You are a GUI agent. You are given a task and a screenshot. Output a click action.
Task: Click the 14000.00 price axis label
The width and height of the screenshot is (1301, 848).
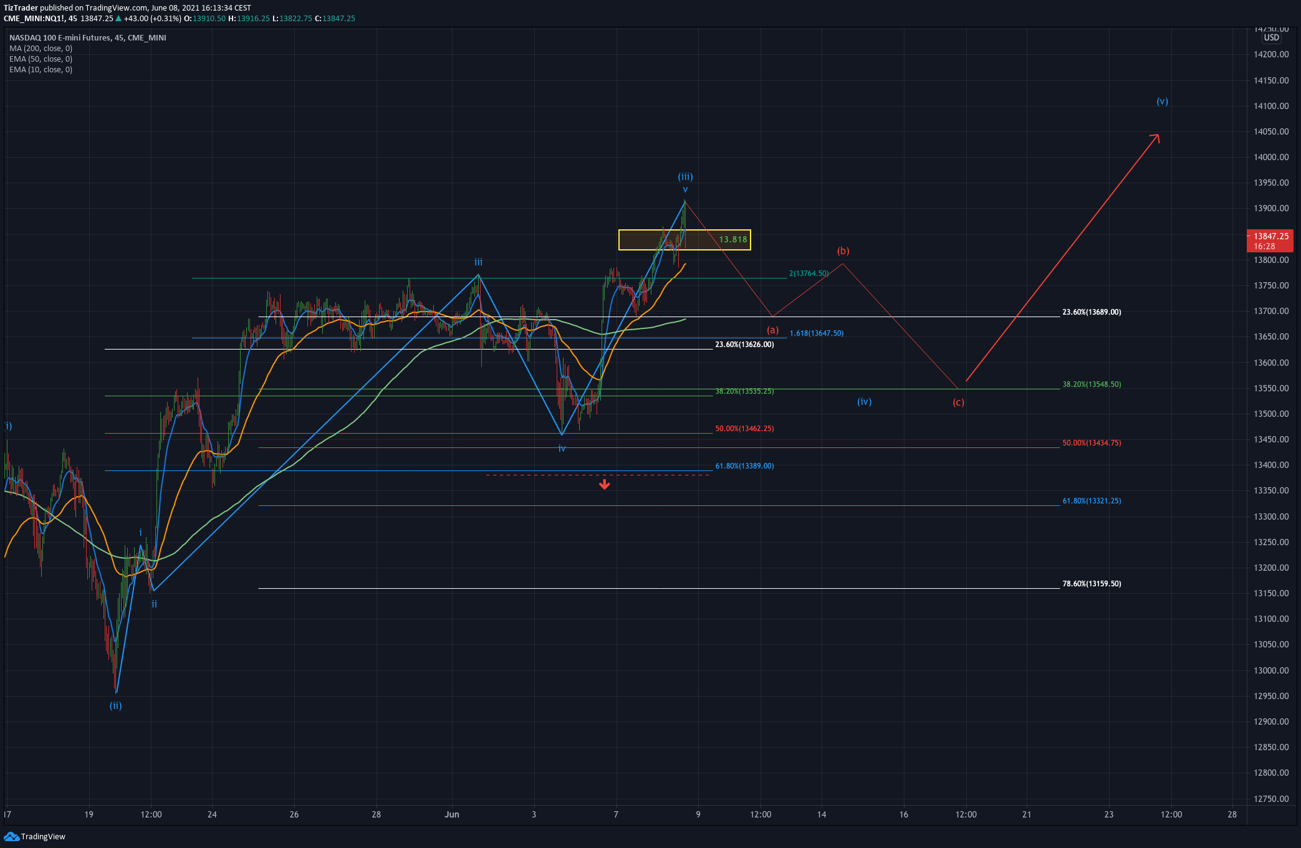pyautogui.click(x=1271, y=157)
